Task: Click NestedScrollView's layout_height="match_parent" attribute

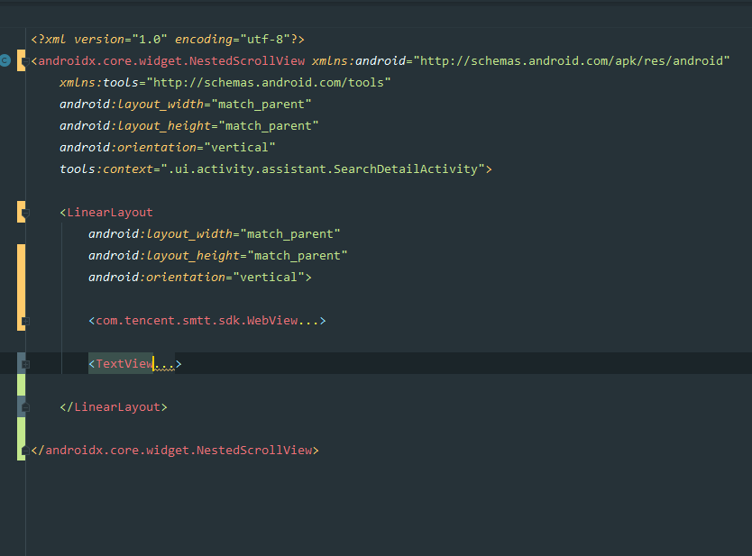Action: click(x=189, y=125)
